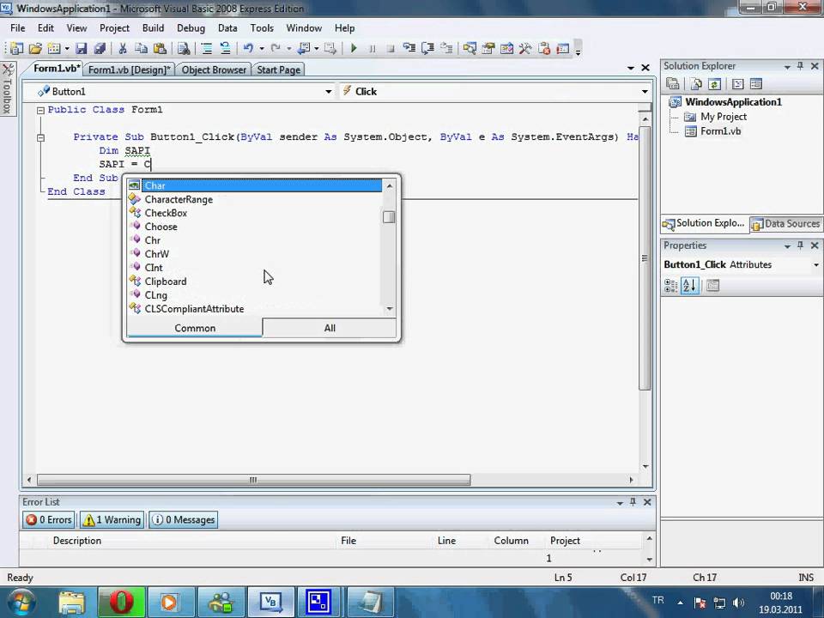Open toolbar options overflow dropdown

[x=578, y=49]
